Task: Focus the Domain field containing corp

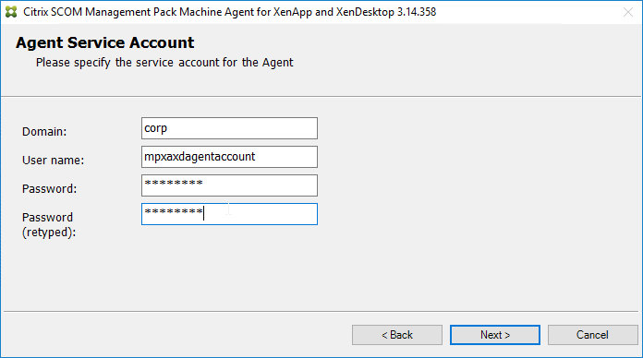Action: click(229, 128)
